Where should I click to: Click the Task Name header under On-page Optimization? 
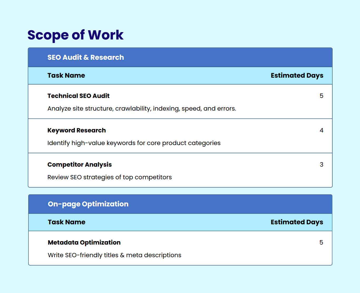pyautogui.click(x=66, y=222)
